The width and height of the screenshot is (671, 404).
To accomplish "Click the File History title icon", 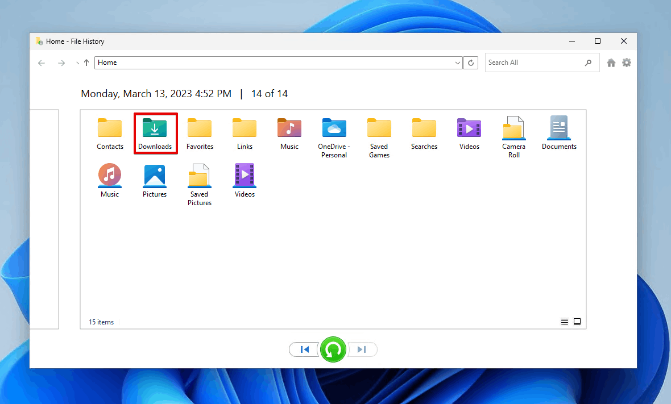I will pos(39,41).
